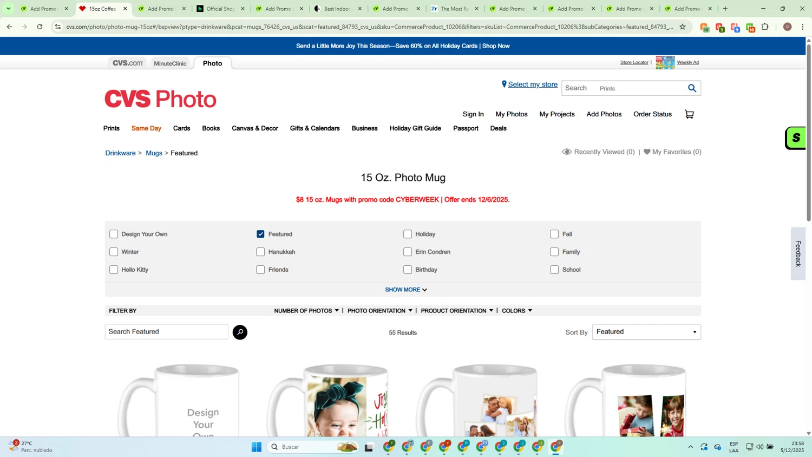Click the My Favorites heart icon
Image resolution: width=812 pixels, height=457 pixels.
[647, 152]
